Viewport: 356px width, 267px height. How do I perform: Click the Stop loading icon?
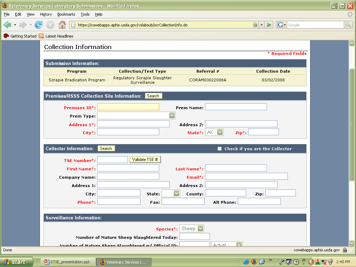point(50,25)
